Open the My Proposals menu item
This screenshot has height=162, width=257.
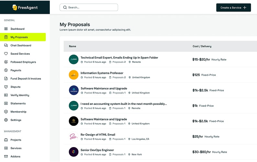[x=19, y=37]
